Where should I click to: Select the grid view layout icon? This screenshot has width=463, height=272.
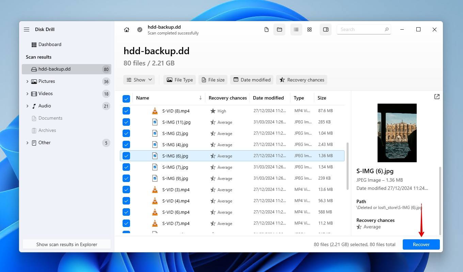309,30
